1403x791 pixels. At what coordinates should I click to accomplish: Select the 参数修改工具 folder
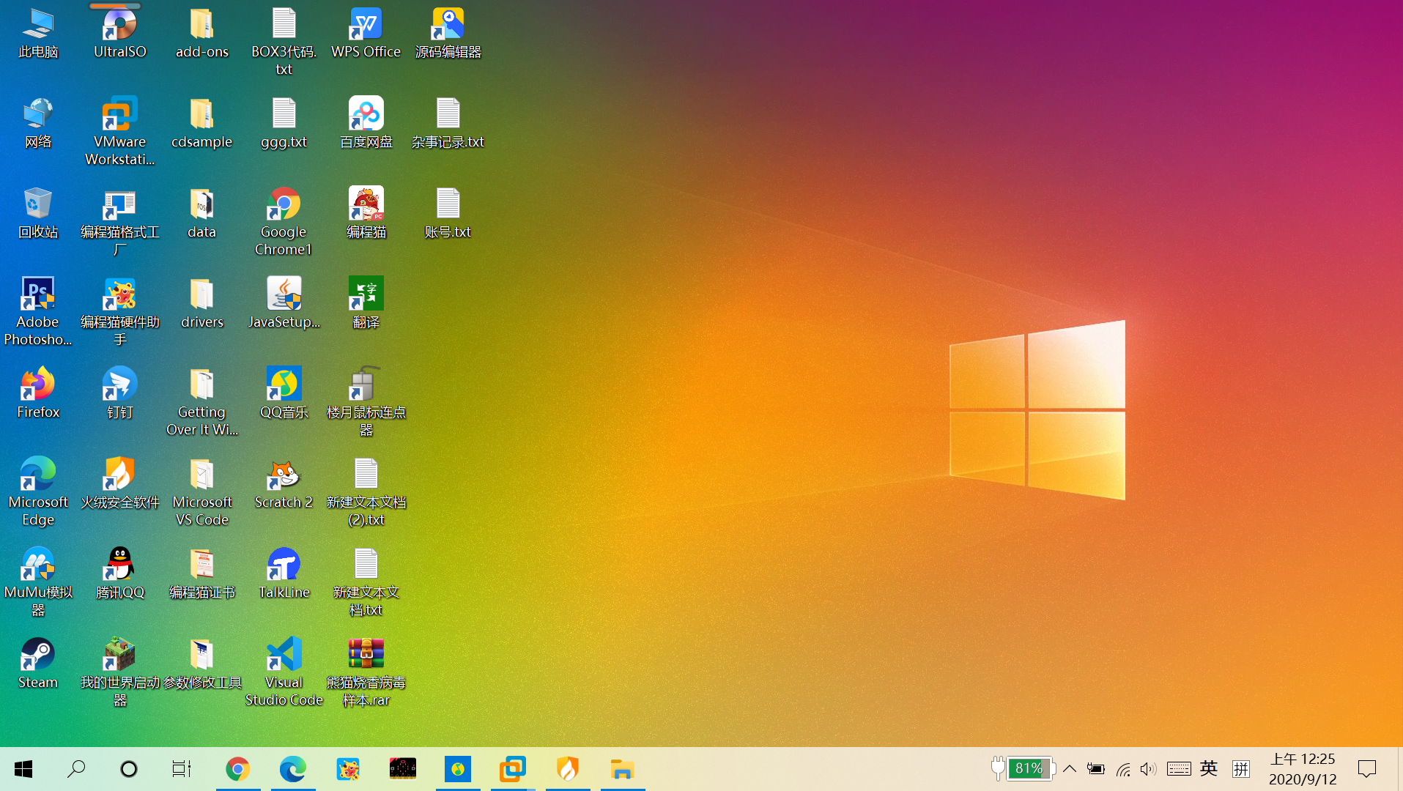pos(202,664)
